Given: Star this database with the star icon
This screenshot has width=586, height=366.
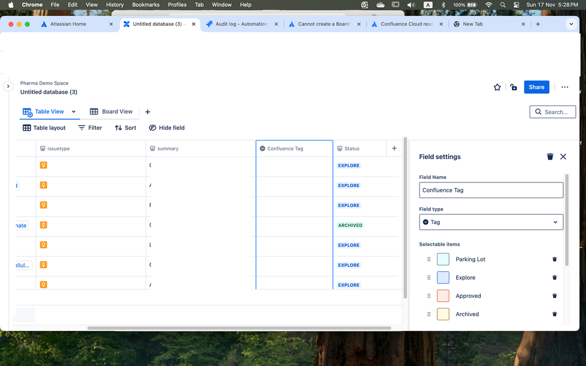Looking at the screenshot, I should click(497, 87).
